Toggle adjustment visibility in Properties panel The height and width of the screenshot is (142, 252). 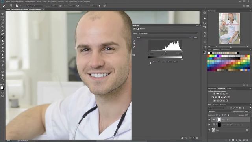(x=193, y=138)
